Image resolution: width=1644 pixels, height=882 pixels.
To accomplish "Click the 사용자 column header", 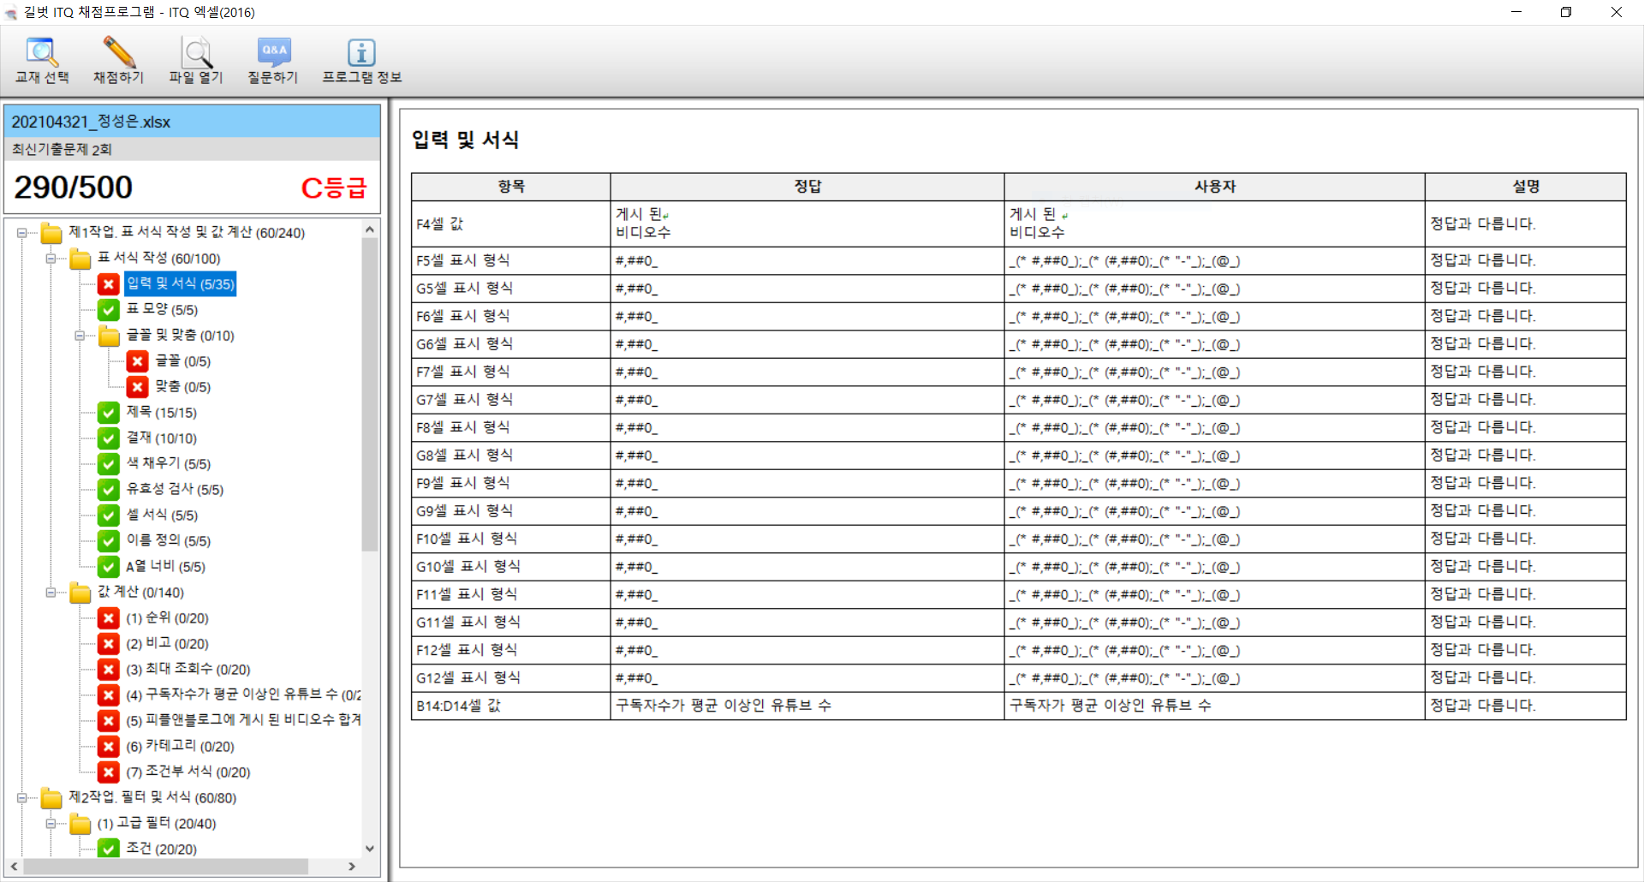I will (x=1214, y=187).
